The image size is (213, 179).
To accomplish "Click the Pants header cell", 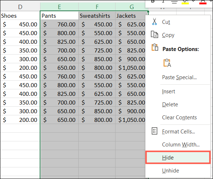I will point(59,16).
